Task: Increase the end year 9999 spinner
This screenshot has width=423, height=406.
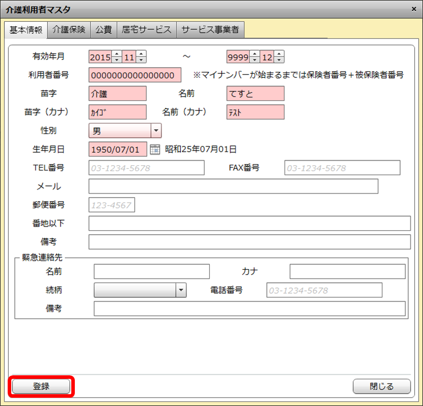Action: [x=255, y=54]
